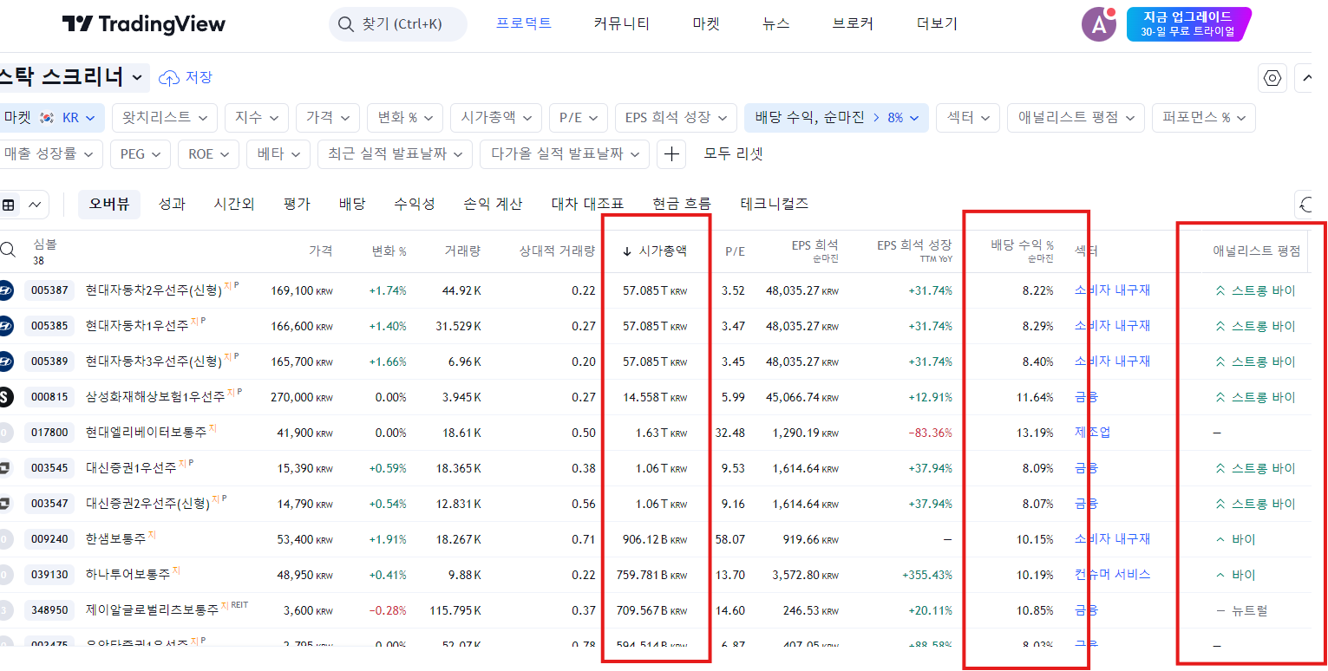Open the 프로덕트 menu

click(524, 23)
